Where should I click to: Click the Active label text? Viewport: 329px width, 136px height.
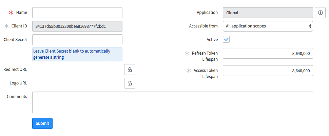pos(212,40)
